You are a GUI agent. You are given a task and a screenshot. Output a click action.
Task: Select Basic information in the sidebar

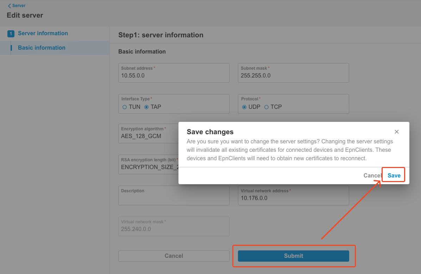(41, 48)
